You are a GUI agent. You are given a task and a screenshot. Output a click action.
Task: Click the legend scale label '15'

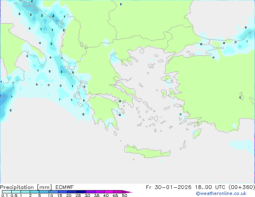[60, 195]
